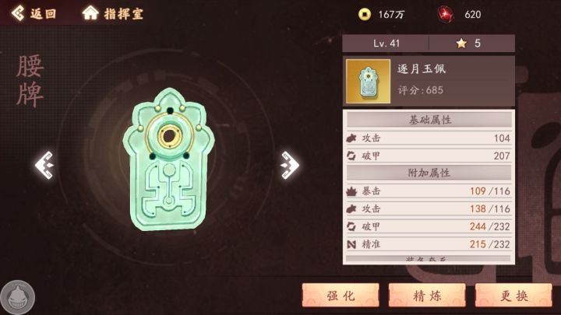Click the 强化 button
The height and width of the screenshot is (315, 561).
(x=340, y=296)
